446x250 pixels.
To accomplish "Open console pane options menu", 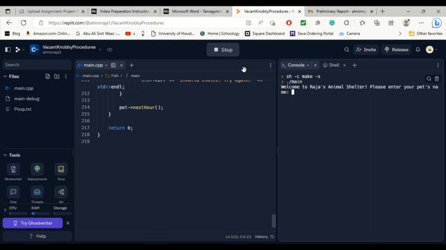I will point(438,65).
